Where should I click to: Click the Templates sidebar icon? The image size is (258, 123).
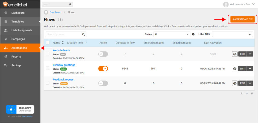tap(6, 22)
